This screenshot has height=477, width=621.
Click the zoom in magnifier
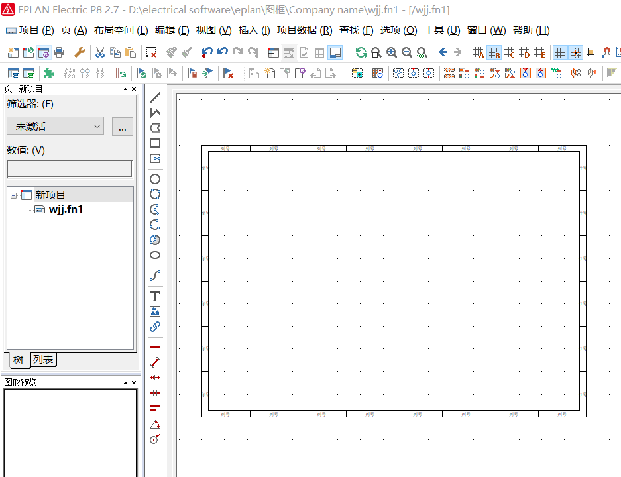pos(392,52)
